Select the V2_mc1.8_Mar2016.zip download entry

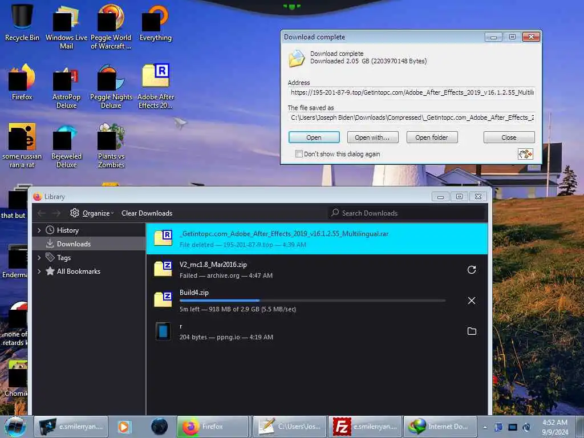point(317,270)
